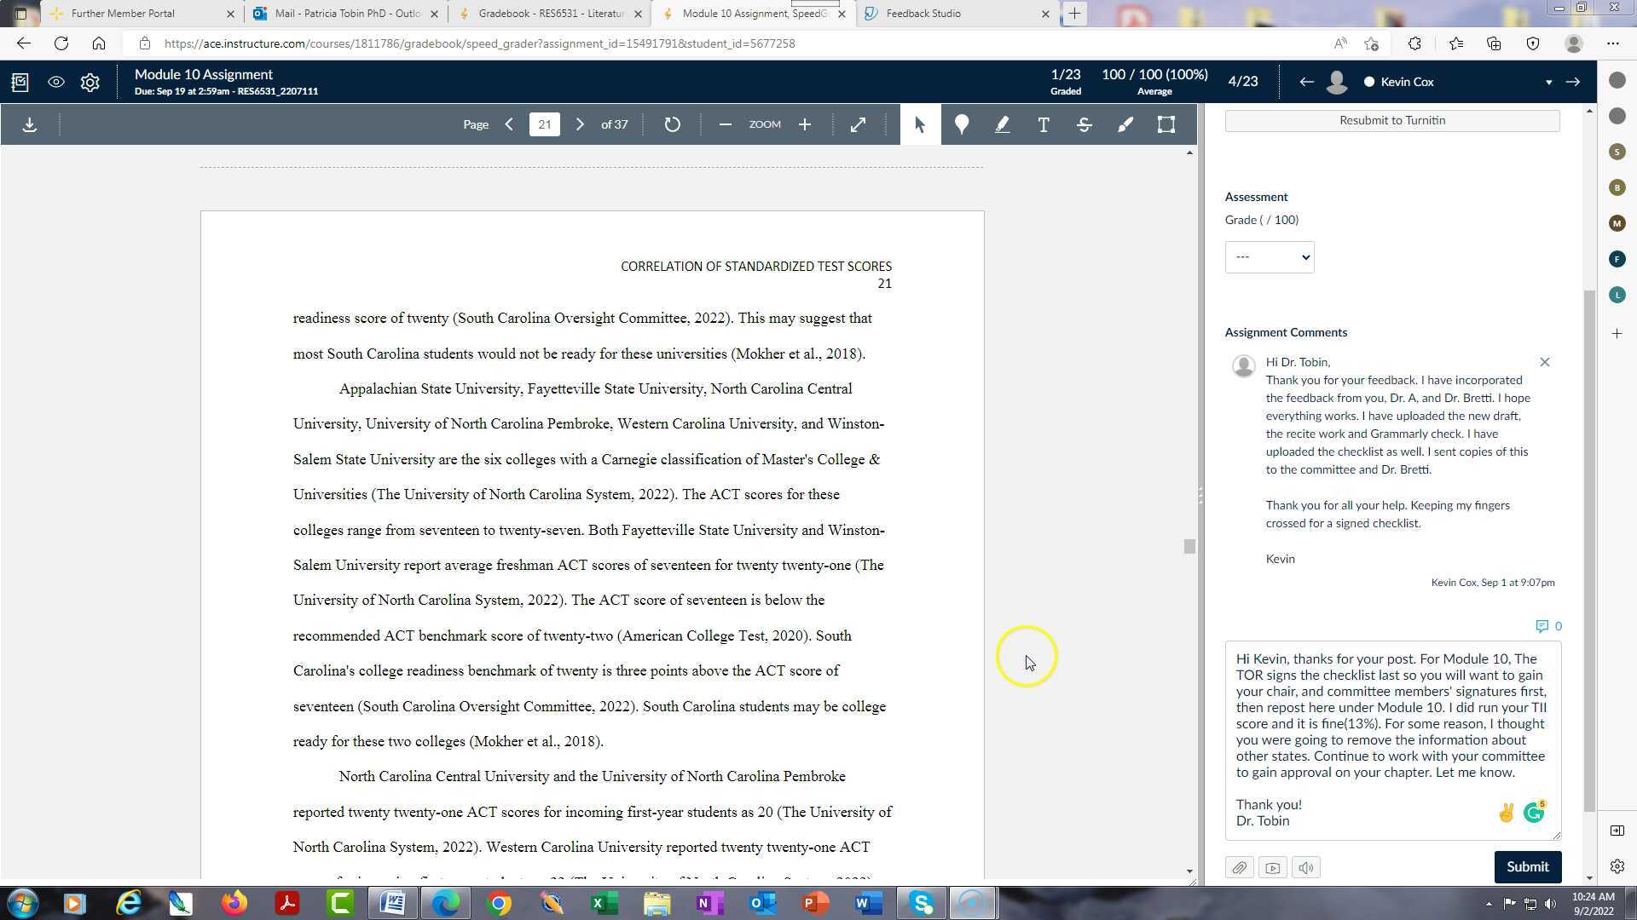Download the submission file
Viewport: 1637px width, 920px height.
tap(30, 124)
